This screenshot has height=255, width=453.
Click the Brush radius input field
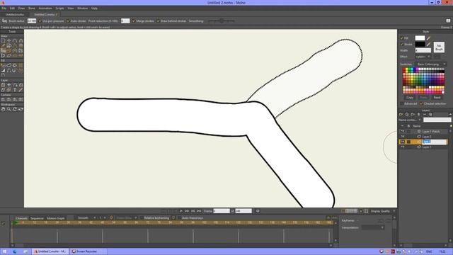pyautogui.click(x=32, y=21)
